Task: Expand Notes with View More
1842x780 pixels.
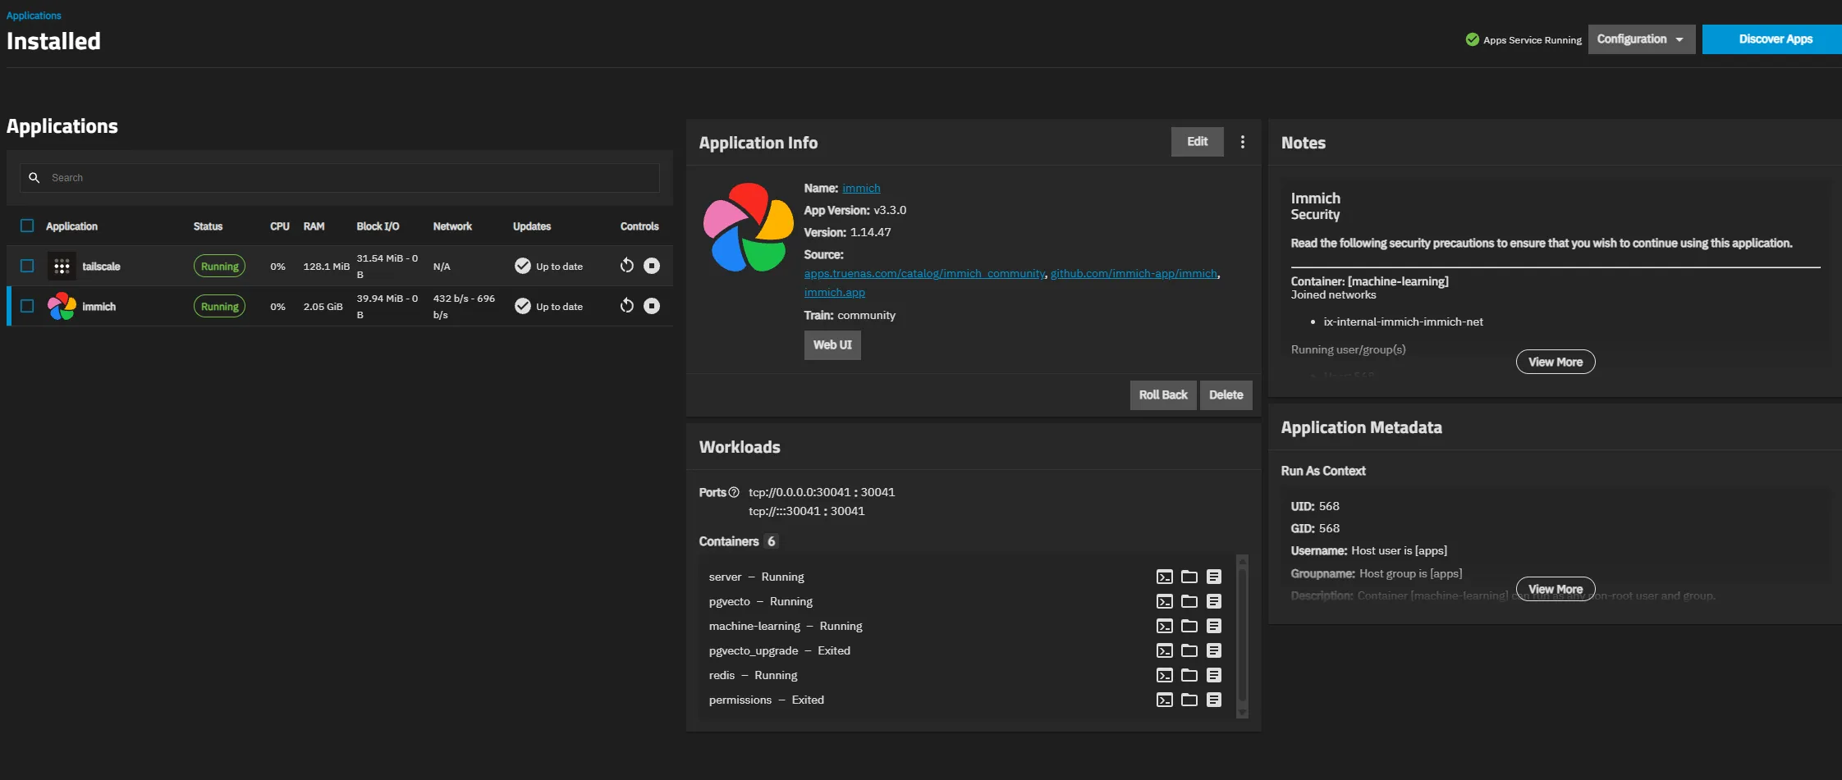Action: click(1556, 362)
